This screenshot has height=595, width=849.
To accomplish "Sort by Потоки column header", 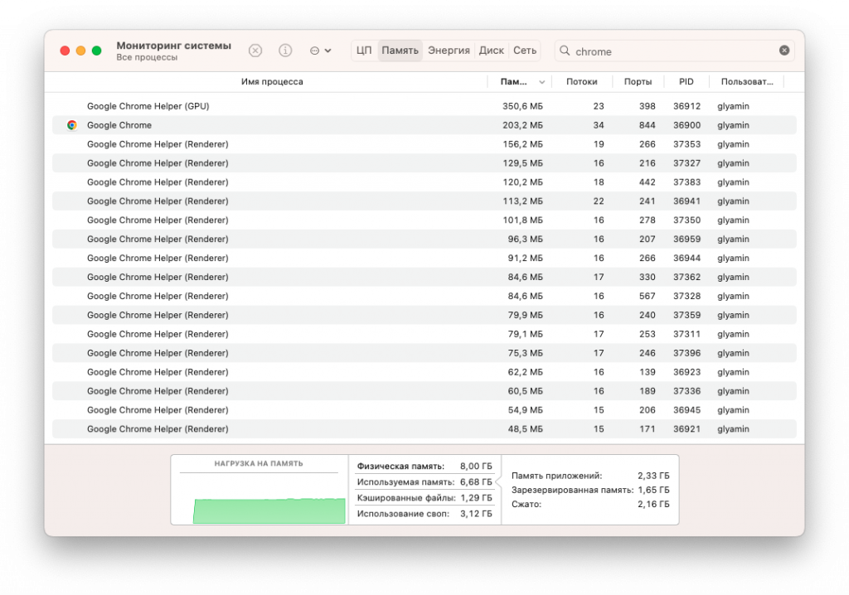I will 581,82.
